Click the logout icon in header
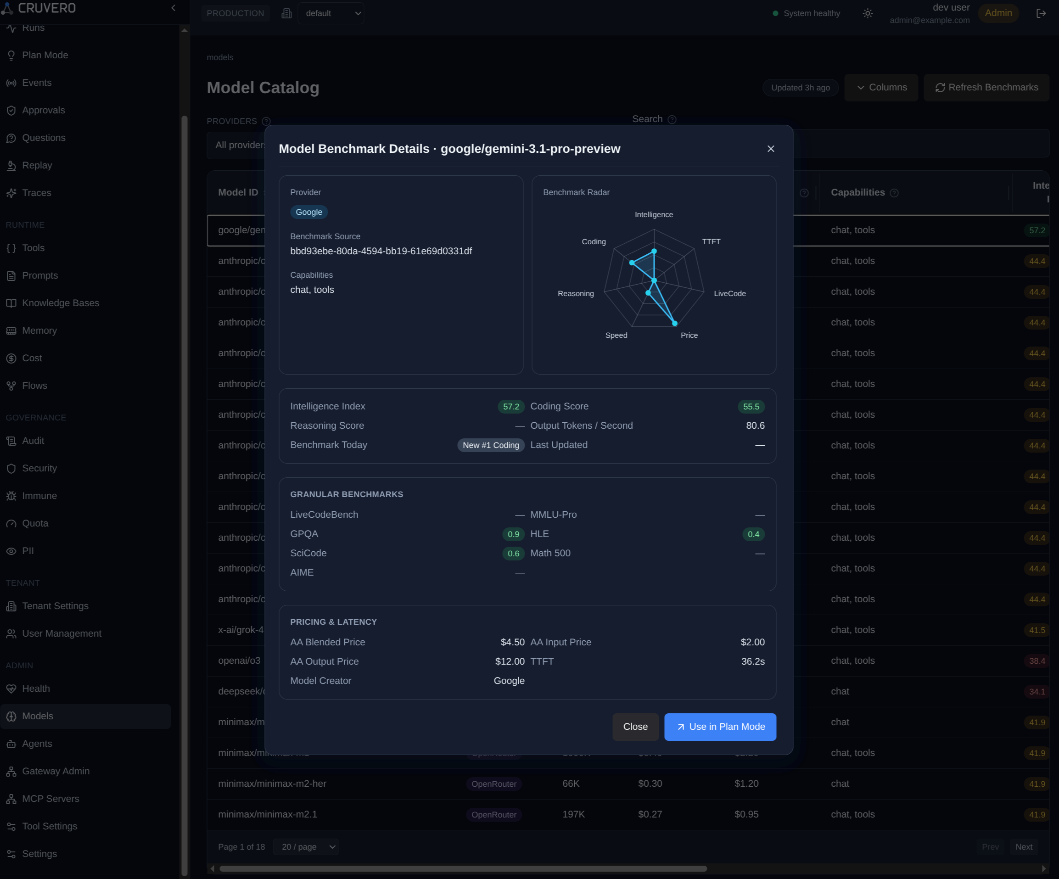Screen dimensions: 1059x879 (1041, 14)
